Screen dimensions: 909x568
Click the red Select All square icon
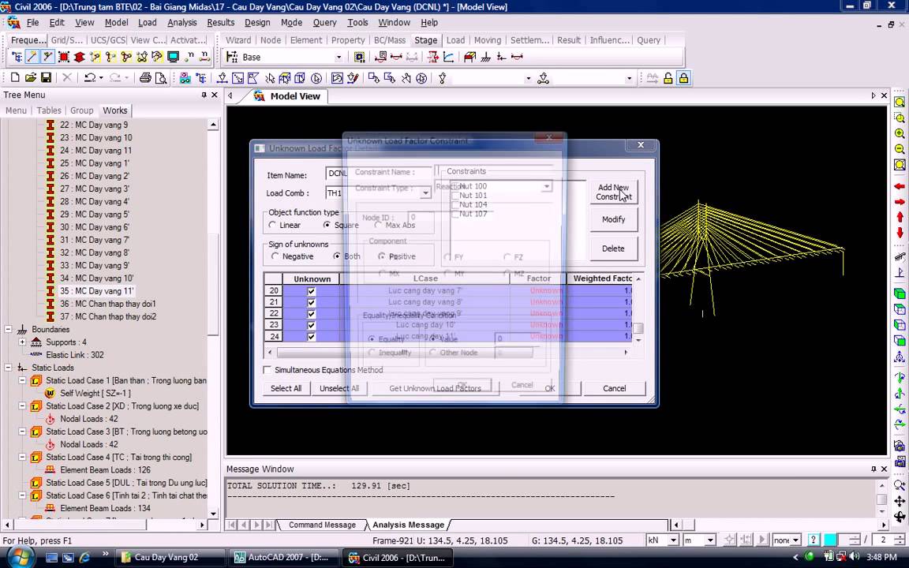(64, 57)
